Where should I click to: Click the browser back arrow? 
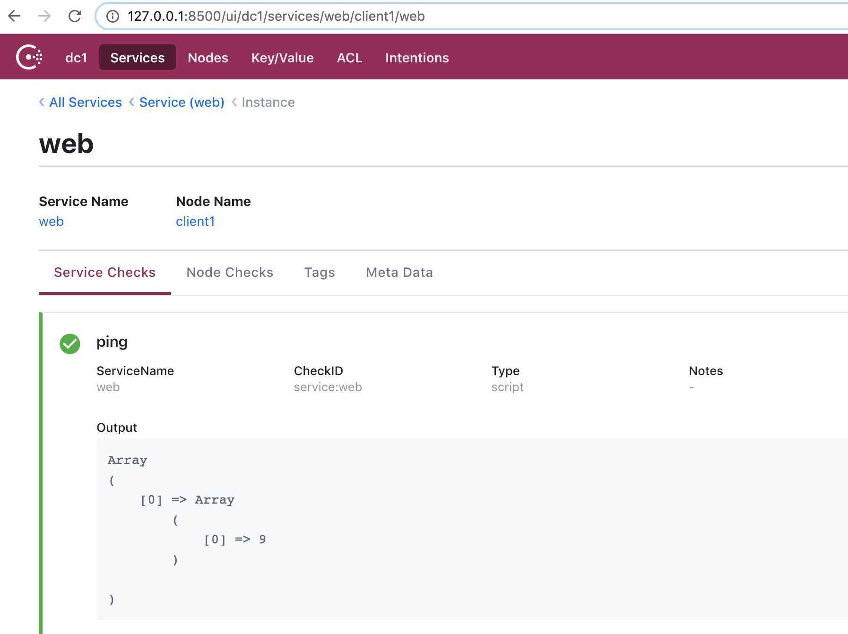[15, 16]
